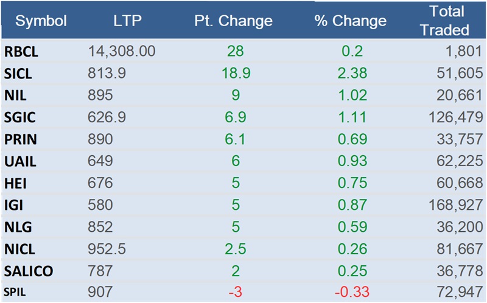Select the Total Traded column header
The image size is (487, 303).
[447, 20]
